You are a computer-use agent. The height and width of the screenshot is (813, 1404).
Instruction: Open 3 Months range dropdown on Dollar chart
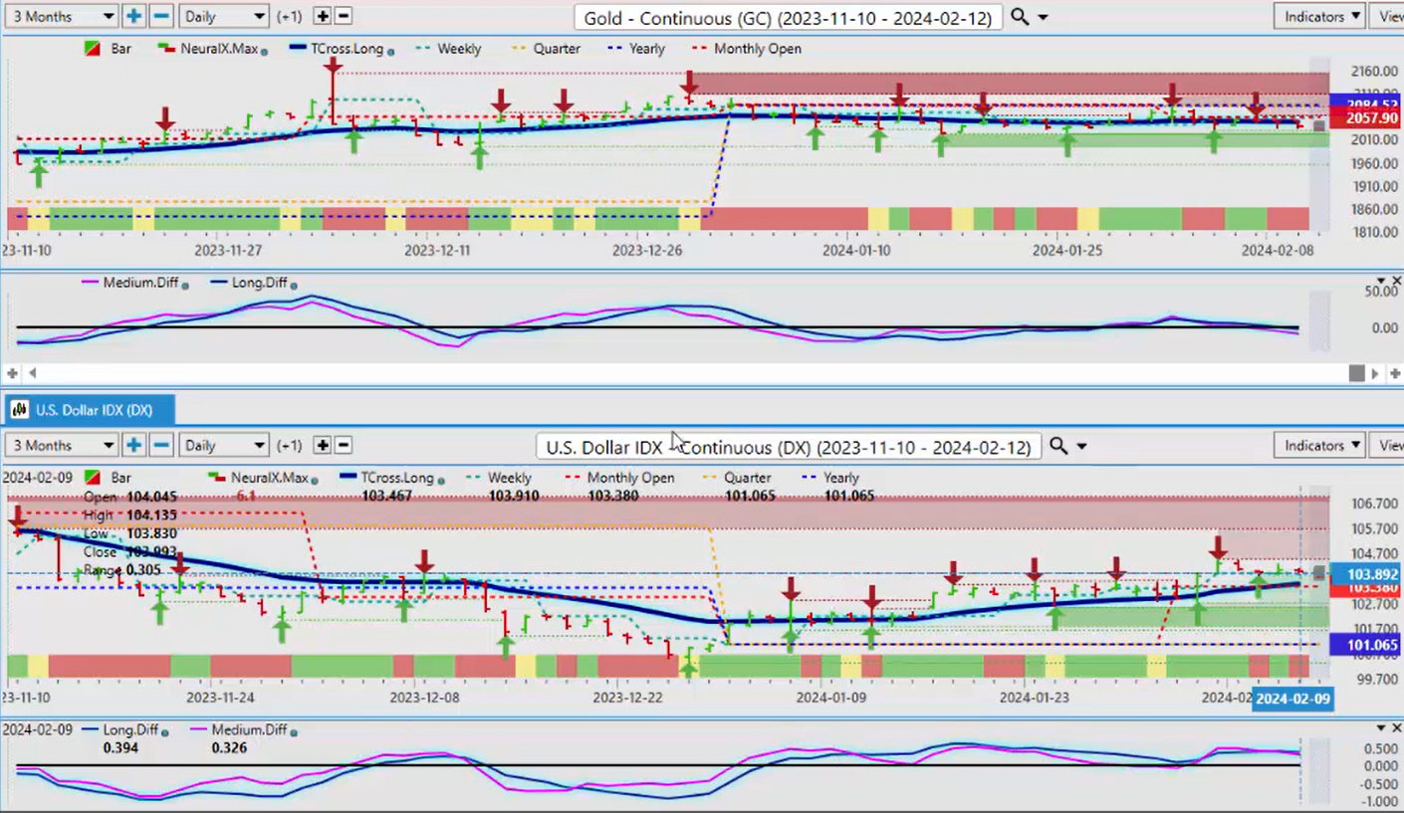(x=61, y=445)
